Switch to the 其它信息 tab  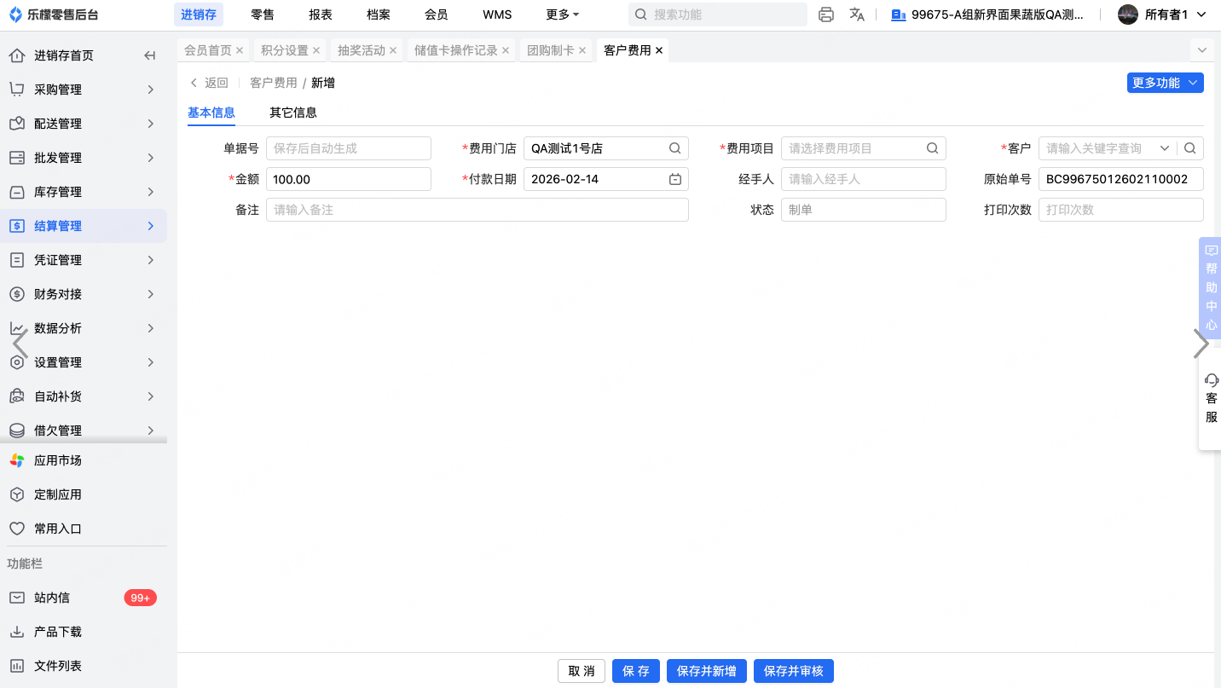(x=293, y=113)
